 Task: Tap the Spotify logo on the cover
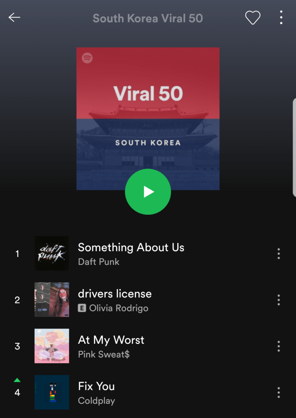(87, 58)
